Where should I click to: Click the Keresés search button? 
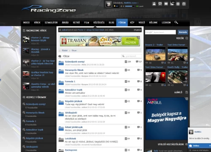(x=183, y=32)
